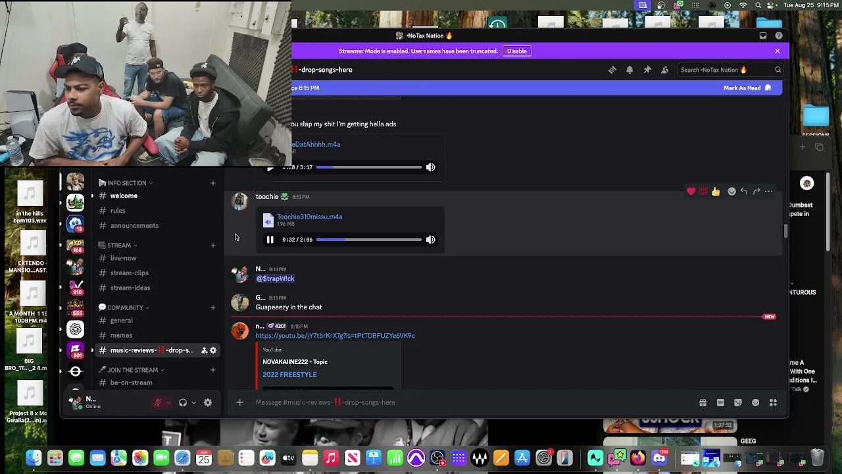Image resolution: width=842 pixels, height=474 pixels.
Task: Show the member list
Action: point(664,70)
